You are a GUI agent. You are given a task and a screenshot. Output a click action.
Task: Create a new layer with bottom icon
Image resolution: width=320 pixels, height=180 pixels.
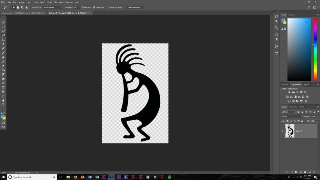tap(310, 172)
